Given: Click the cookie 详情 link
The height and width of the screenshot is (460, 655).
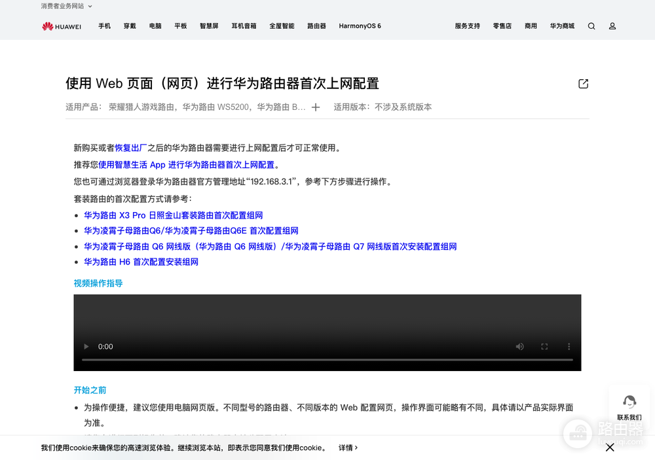Looking at the screenshot, I should pos(348,448).
